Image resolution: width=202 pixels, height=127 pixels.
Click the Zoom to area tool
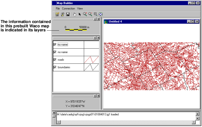(x=95, y=14)
